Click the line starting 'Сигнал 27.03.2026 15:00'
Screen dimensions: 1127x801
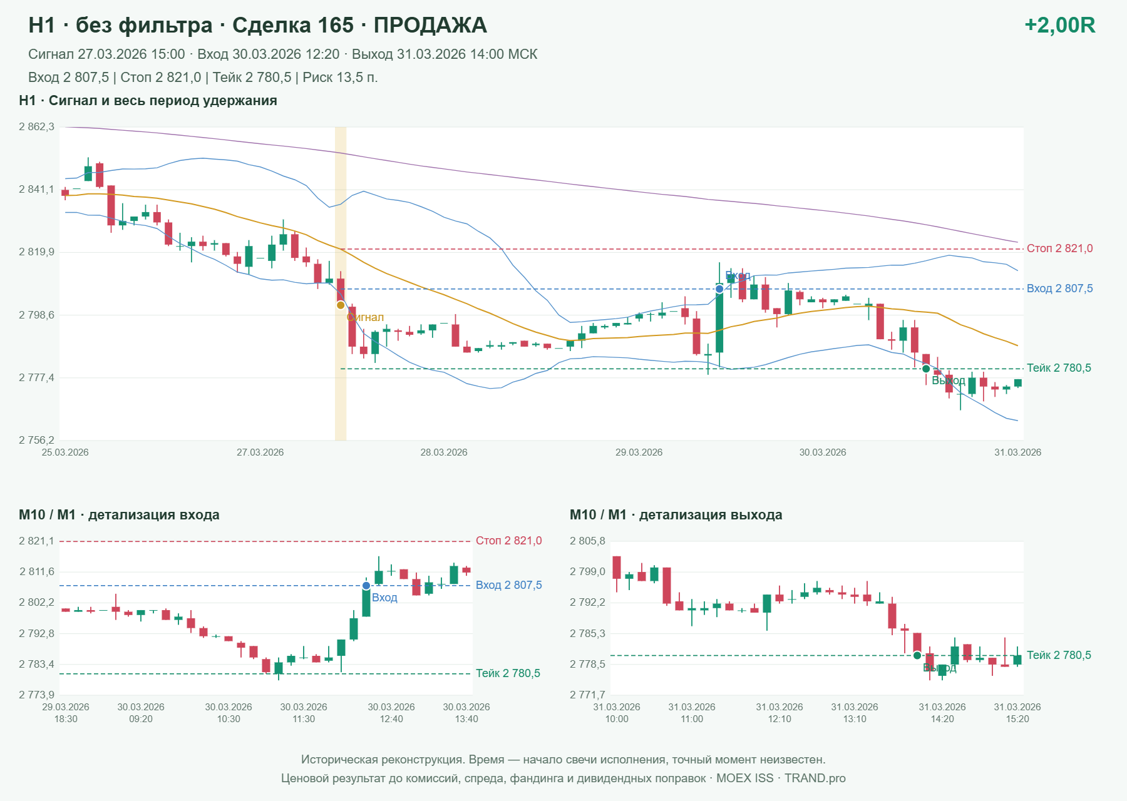[283, 54]
